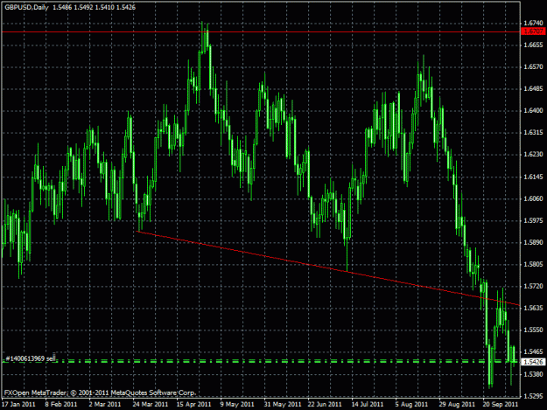Viewport: 547px width, 410px height.
Task: Click the 1.6740 price scale value
Action: click(533, 23)
